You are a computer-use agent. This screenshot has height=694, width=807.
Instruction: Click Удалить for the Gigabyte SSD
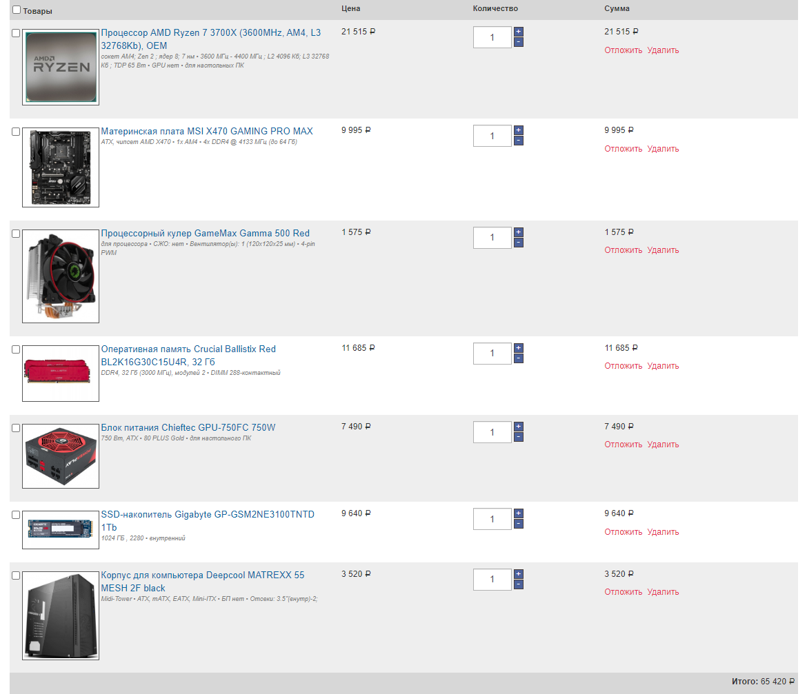coord(663,531)
